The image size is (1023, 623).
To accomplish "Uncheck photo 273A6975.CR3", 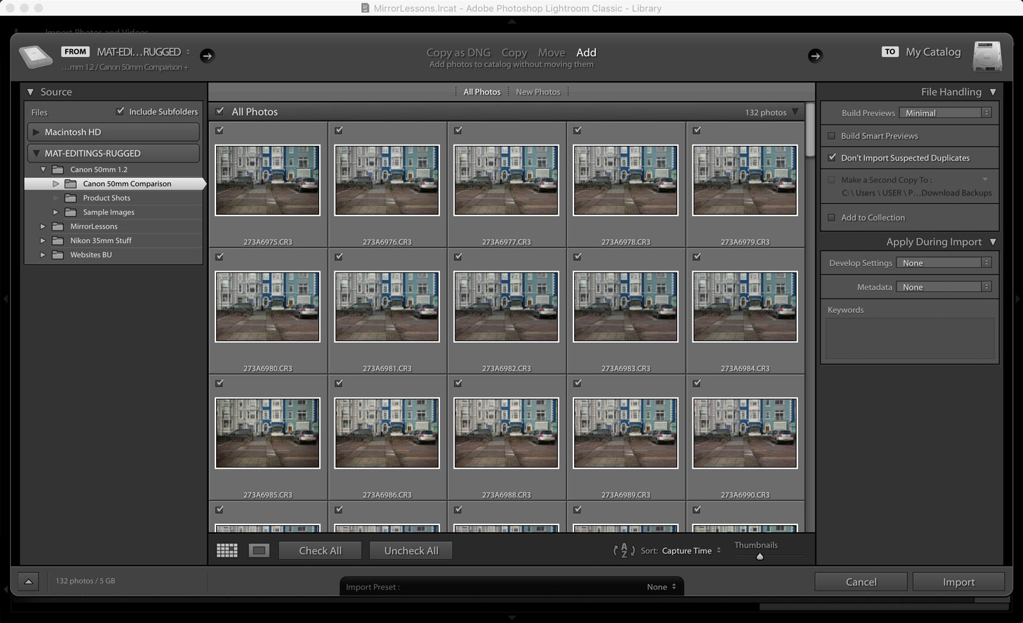I will [220, 130].
